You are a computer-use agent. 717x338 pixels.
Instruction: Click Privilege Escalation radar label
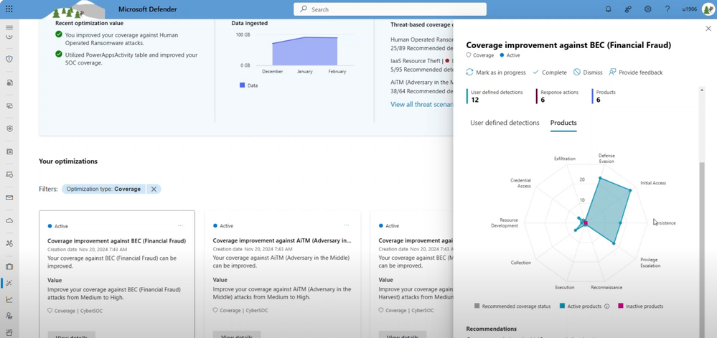tap(650, 263)
